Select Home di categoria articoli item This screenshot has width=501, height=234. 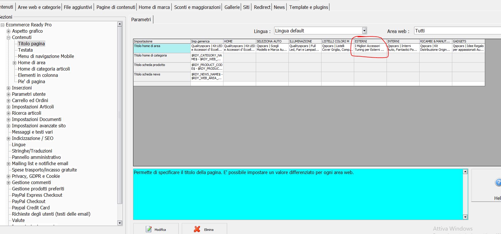point(44,69)
